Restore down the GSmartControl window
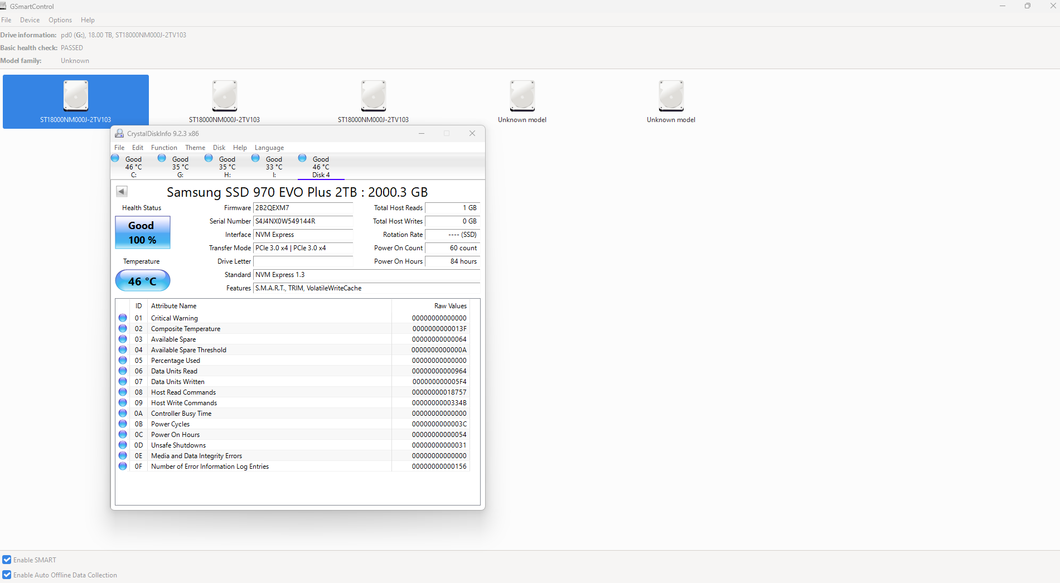 pos(1027,6)
